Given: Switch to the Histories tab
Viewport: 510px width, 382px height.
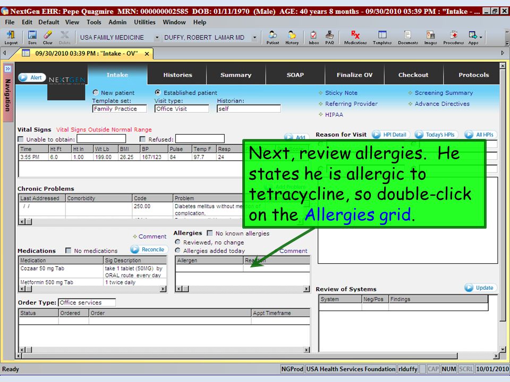Looking at the screenshot, I should 177,75.
